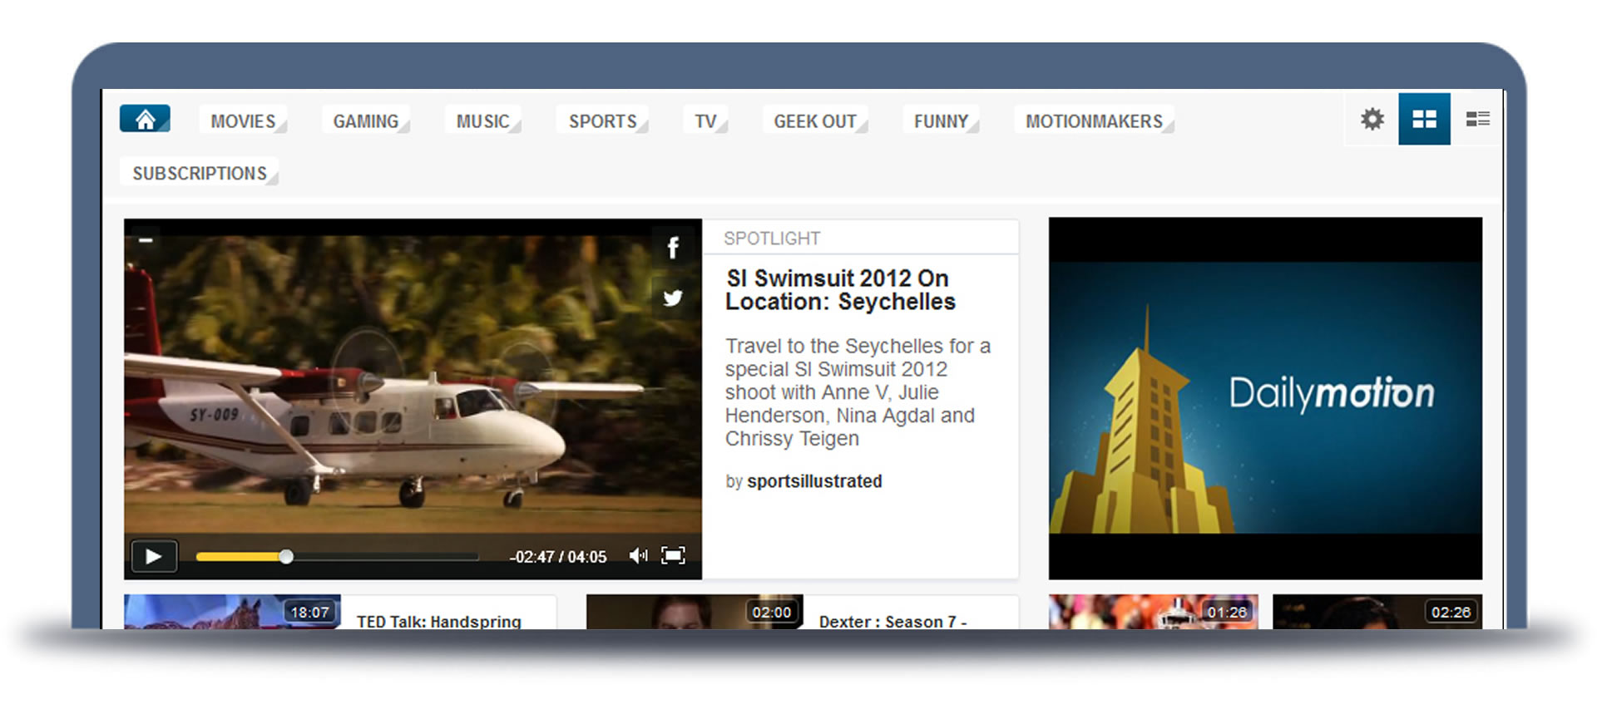The width and height of the screenshot is (1597, 719).
Task: Select the Music category
Action: (x=482, y=121)
